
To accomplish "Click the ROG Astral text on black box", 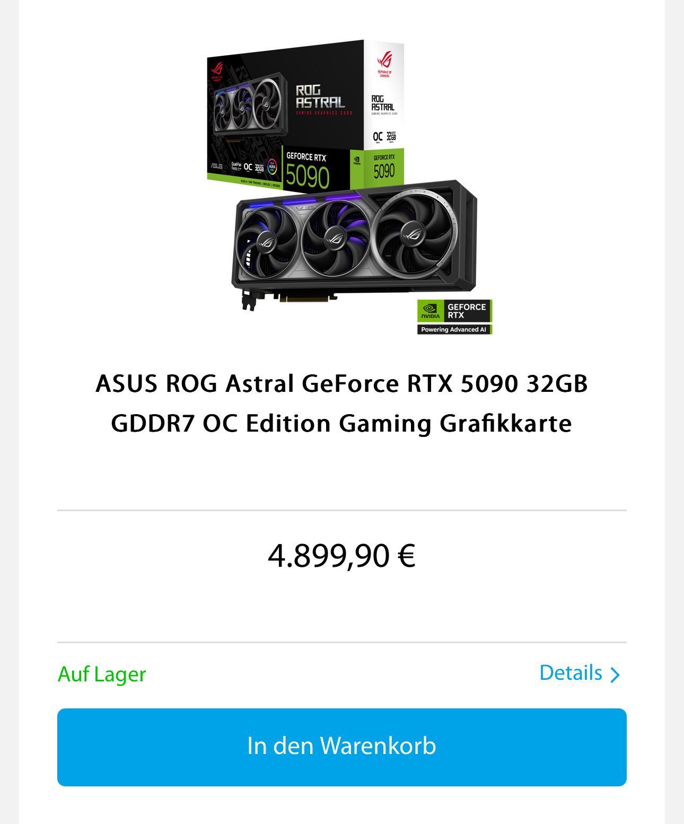I will (x=320, y=97).
